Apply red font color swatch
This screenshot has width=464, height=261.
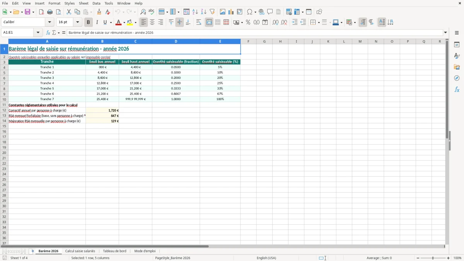119,22
